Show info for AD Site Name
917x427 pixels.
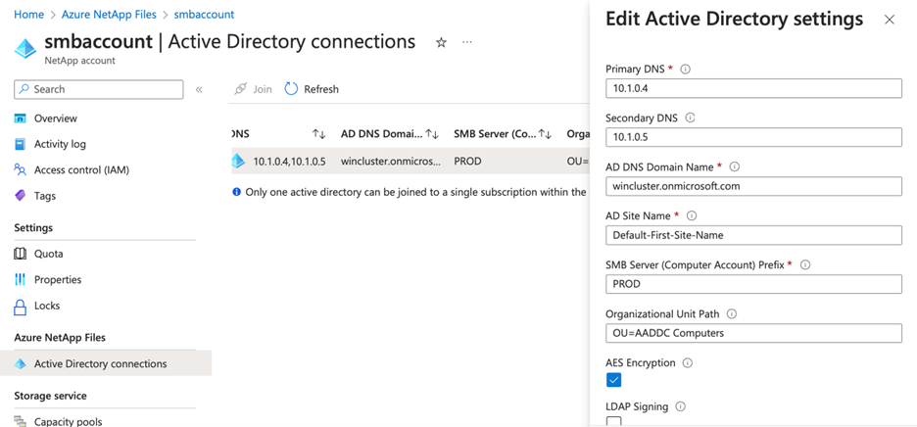(692, 215)
